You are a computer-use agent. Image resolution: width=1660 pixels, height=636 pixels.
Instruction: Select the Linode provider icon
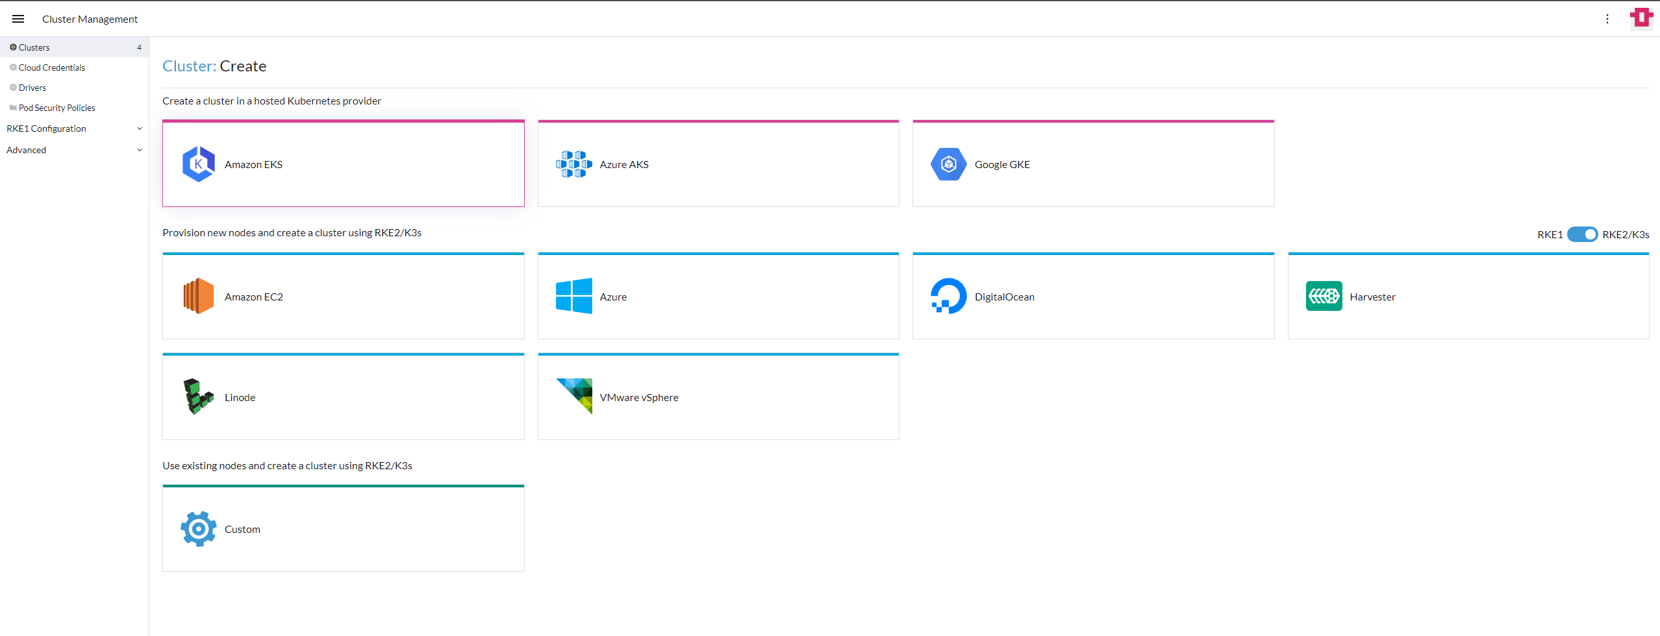[x=198, y=396]
